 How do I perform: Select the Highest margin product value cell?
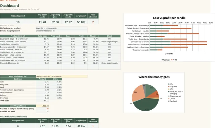point(61,28)
